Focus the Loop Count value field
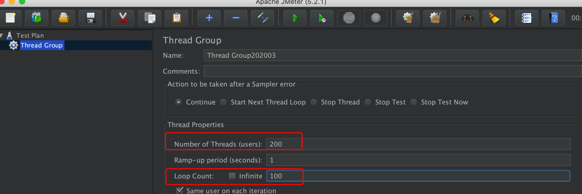Viewport: 582px width, 194px height. 418,176
